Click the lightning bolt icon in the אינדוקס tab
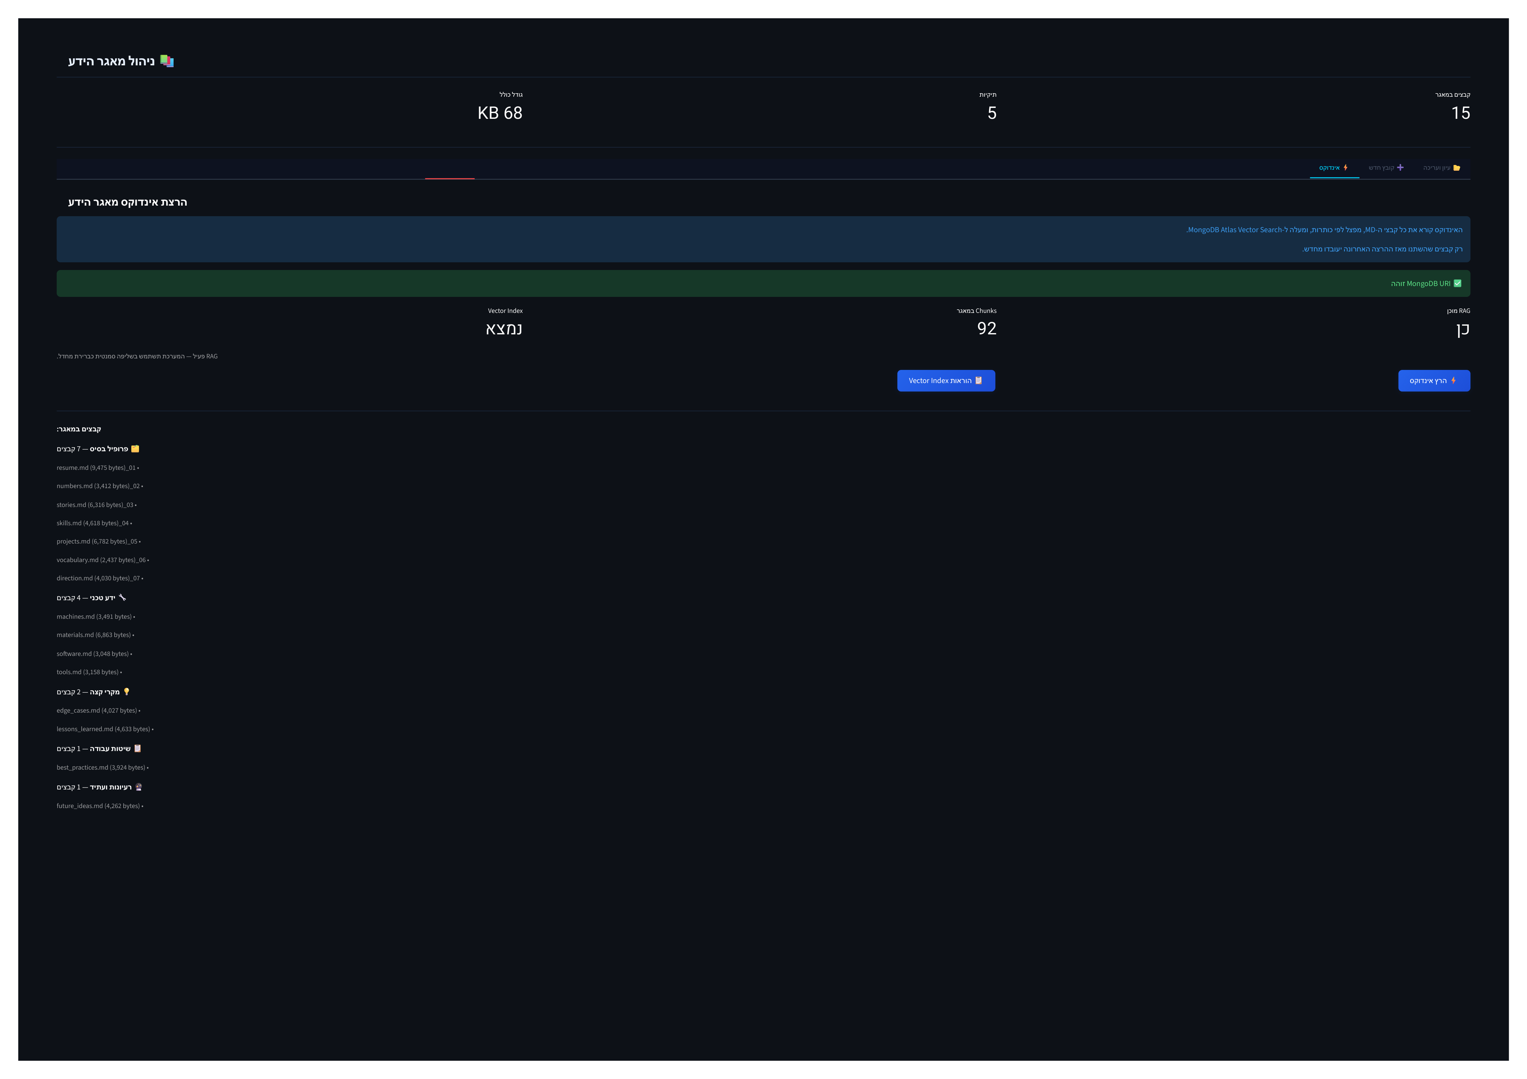Image resolution: width=1527 pixels, height=1079 pixels. point(1345,168)
